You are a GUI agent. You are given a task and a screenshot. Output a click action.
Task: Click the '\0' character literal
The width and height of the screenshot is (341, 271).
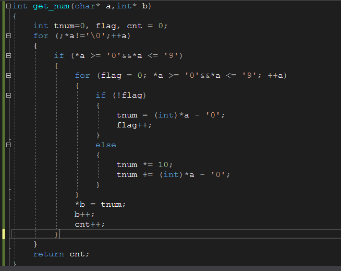click(96, 36)
